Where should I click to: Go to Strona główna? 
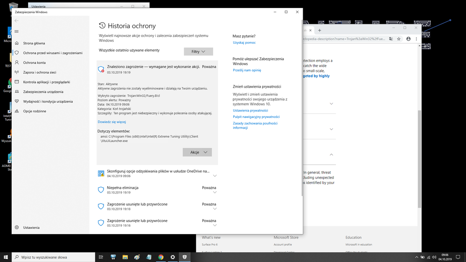point(34,43)
